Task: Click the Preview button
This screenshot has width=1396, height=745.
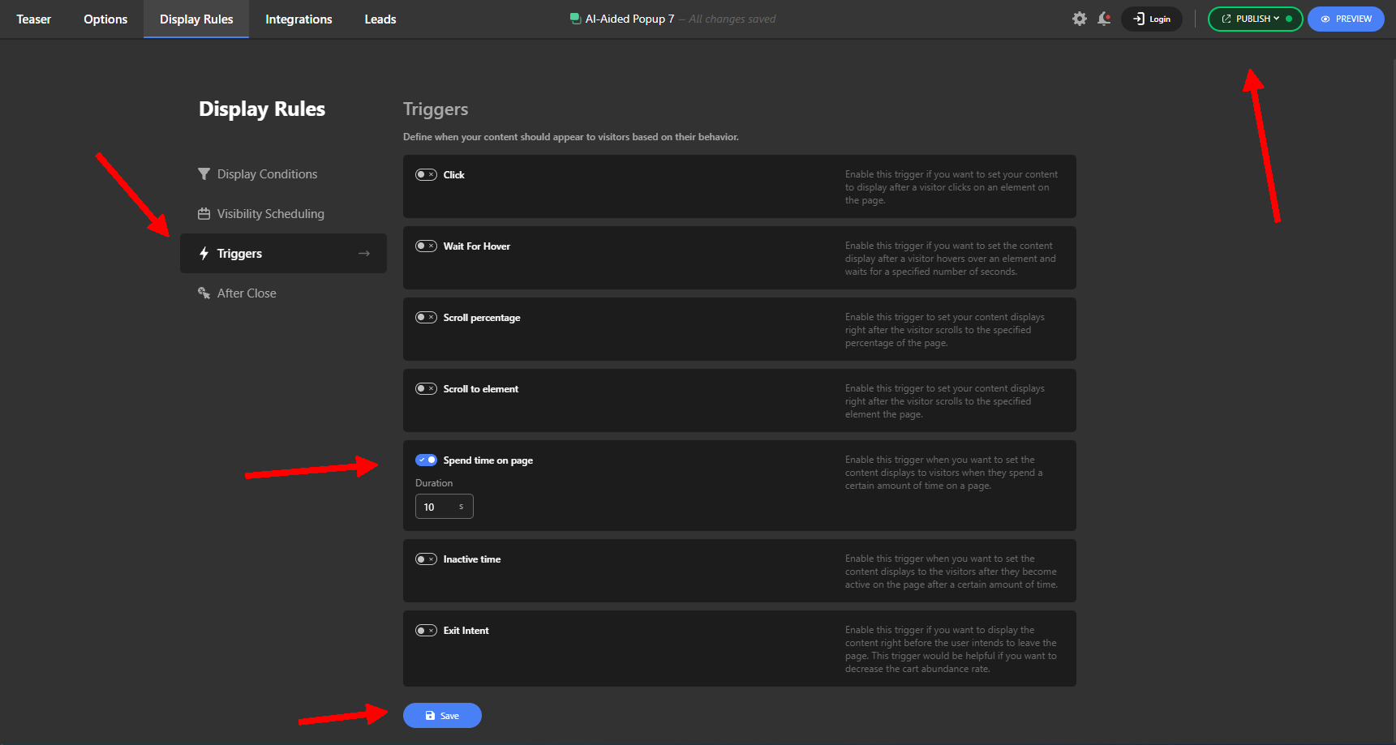Action: 1346,19
